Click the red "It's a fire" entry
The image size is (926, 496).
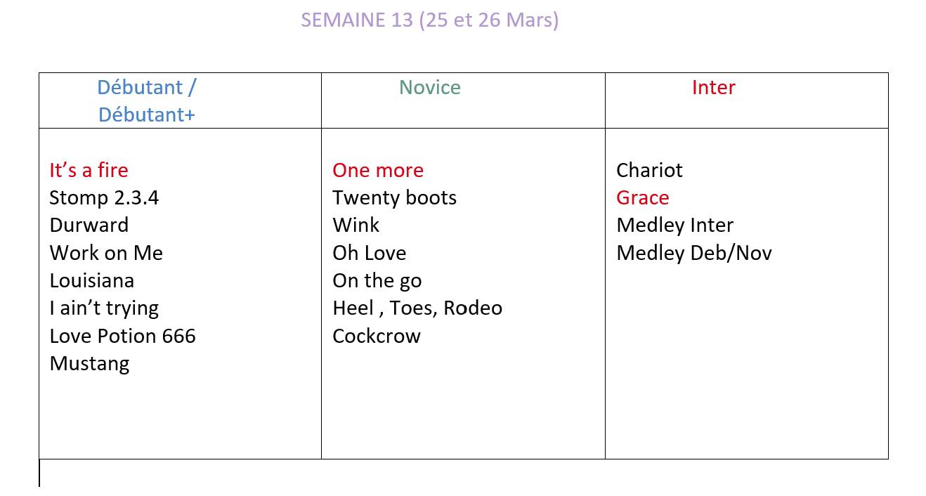(x=89, y=170)
